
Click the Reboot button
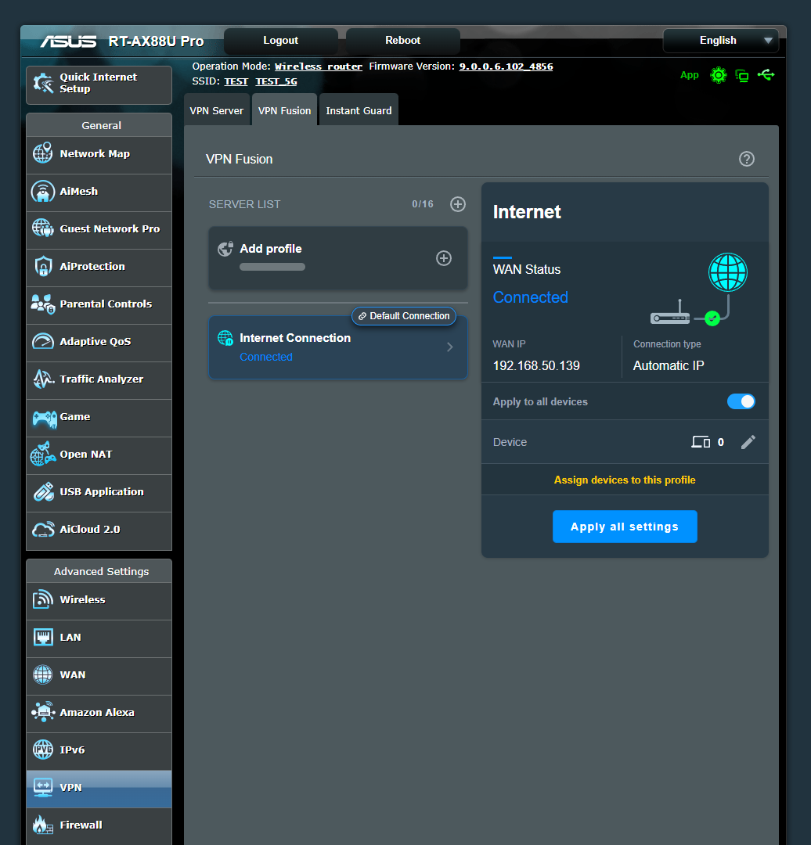403,41
